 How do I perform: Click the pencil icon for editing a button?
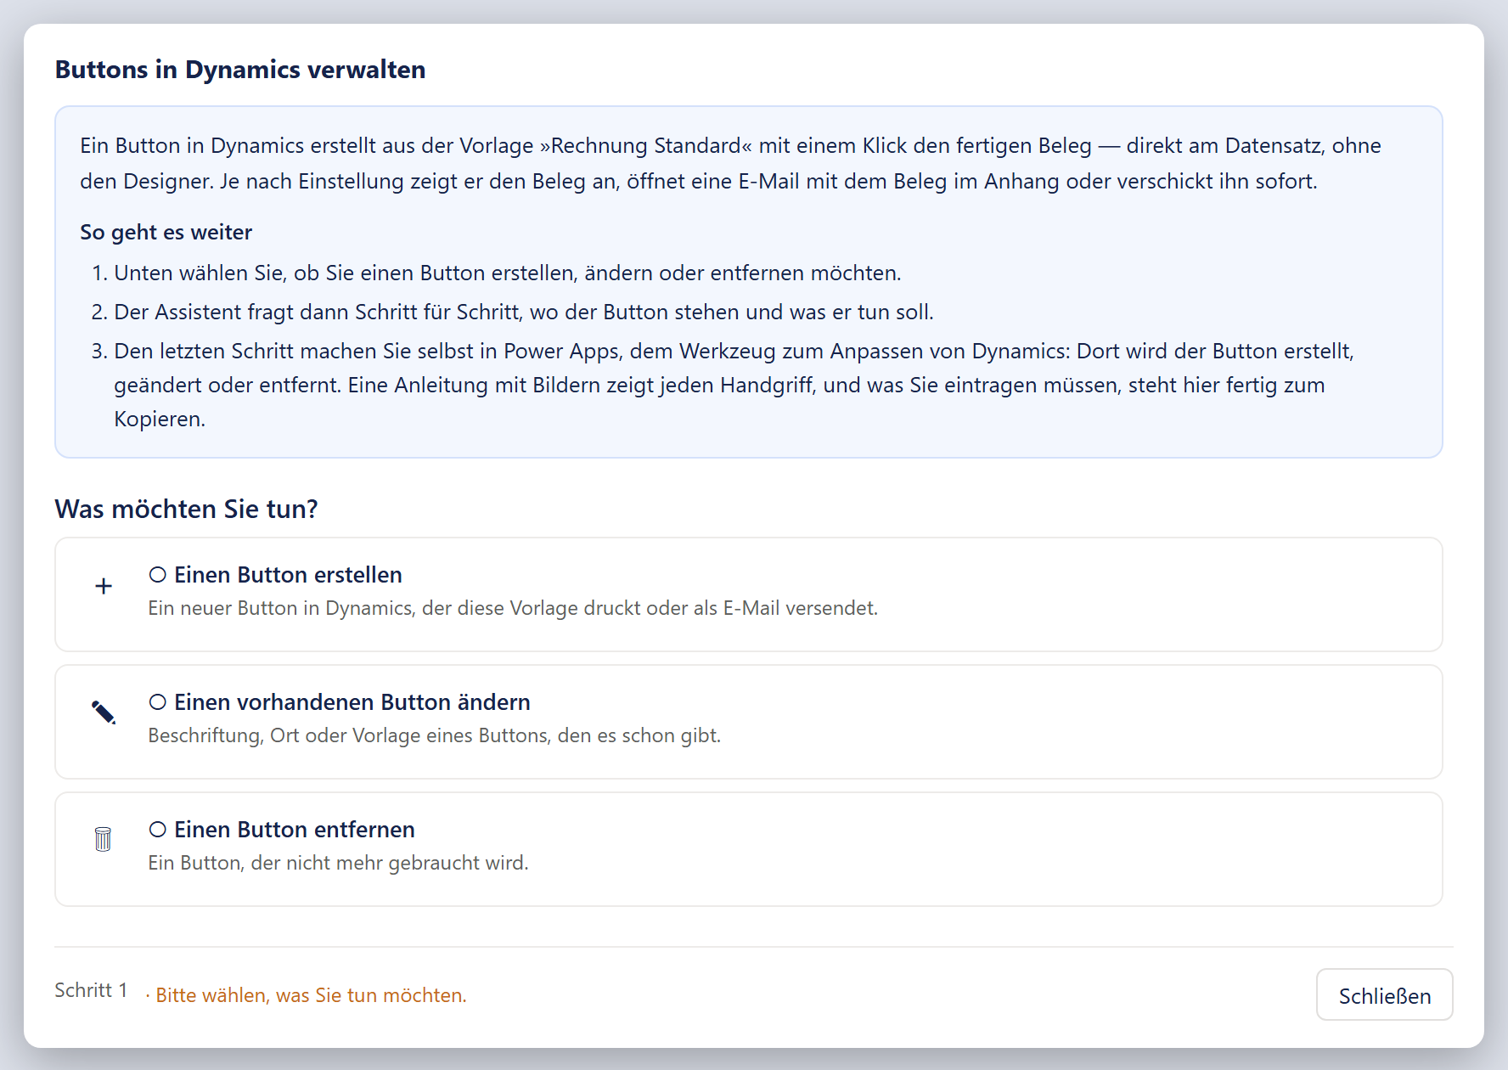pos(104,712)
